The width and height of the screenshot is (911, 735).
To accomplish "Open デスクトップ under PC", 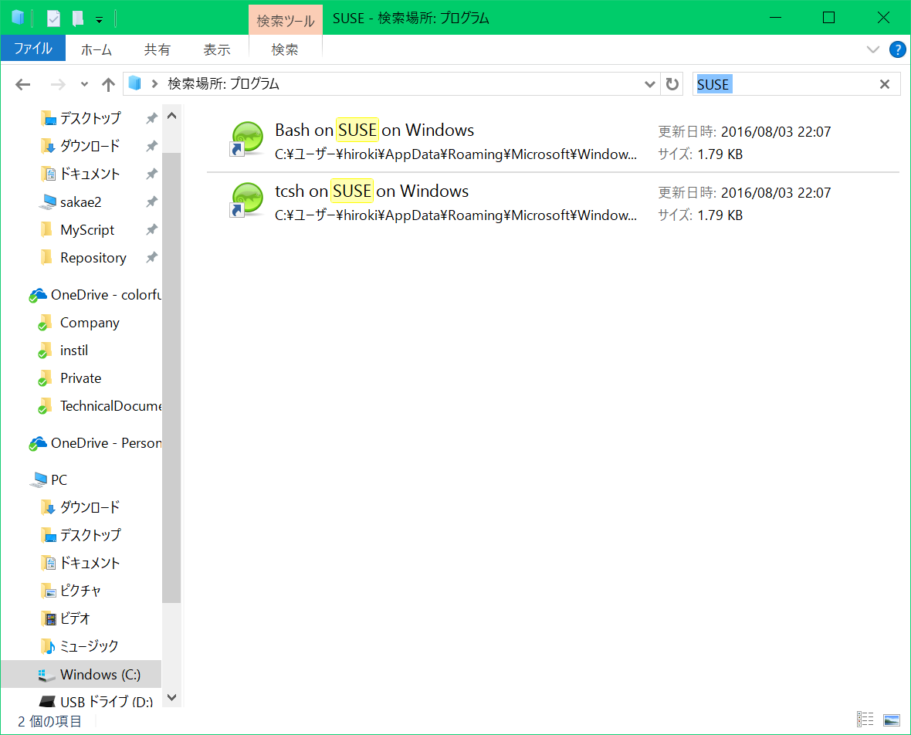I will point(90,535).
